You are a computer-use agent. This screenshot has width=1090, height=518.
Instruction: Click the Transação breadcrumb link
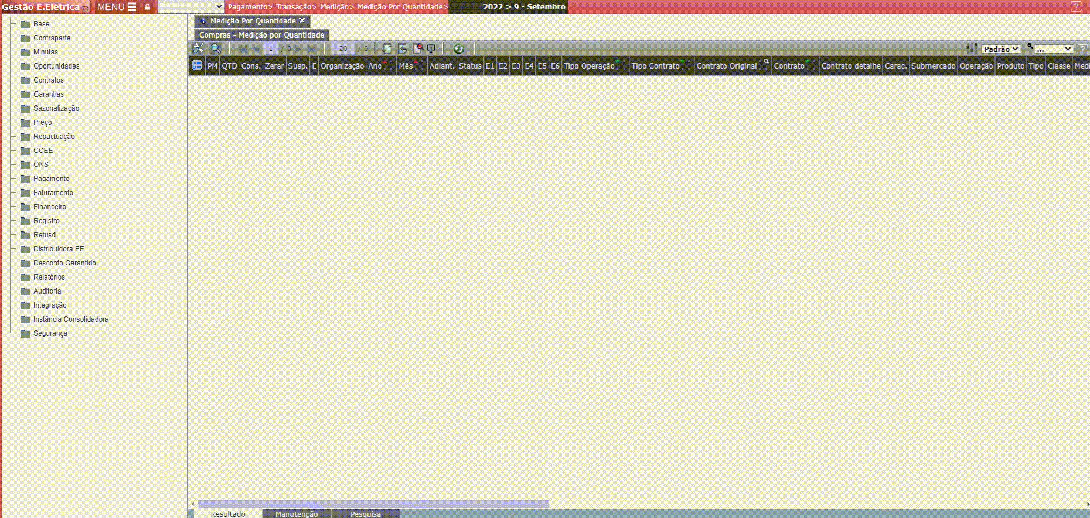click(x=295, y=7)
